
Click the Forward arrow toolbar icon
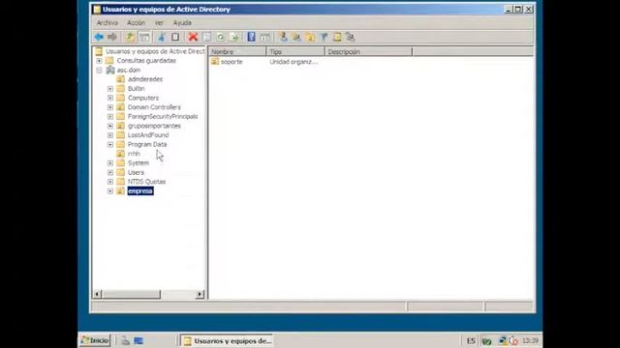click(x=112, y=37)
